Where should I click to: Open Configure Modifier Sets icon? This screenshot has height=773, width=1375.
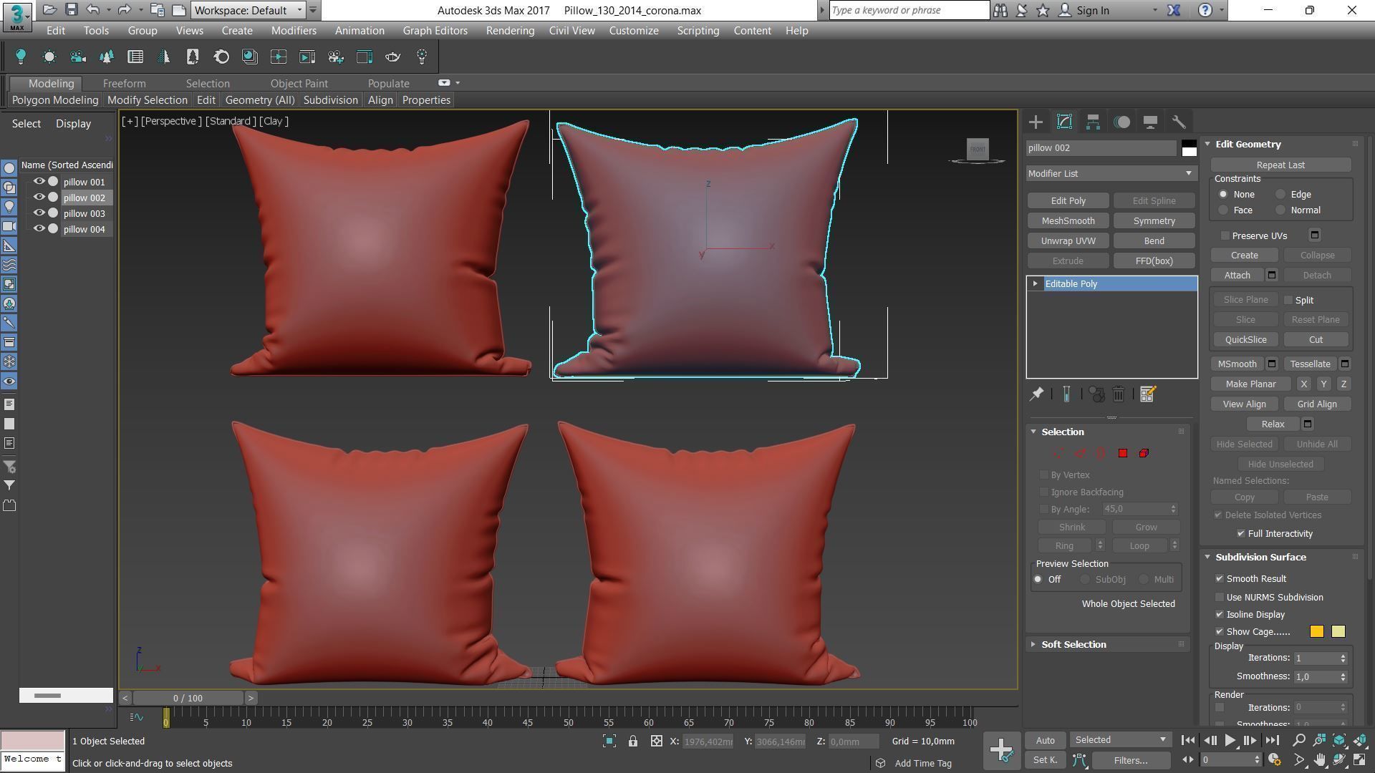pyautogui.click(x=1147, y=394)
